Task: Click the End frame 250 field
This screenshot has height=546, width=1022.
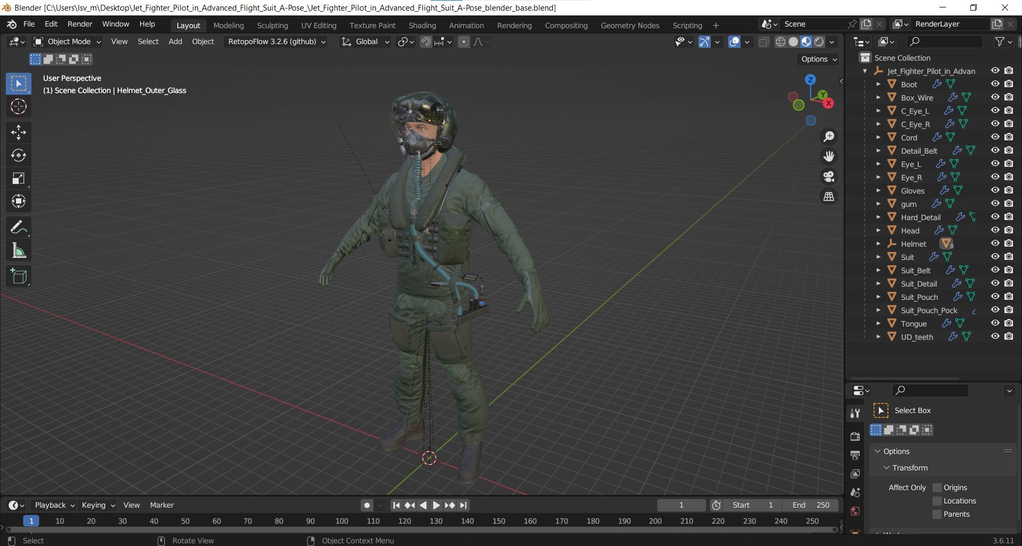Action: pos(810,505)
